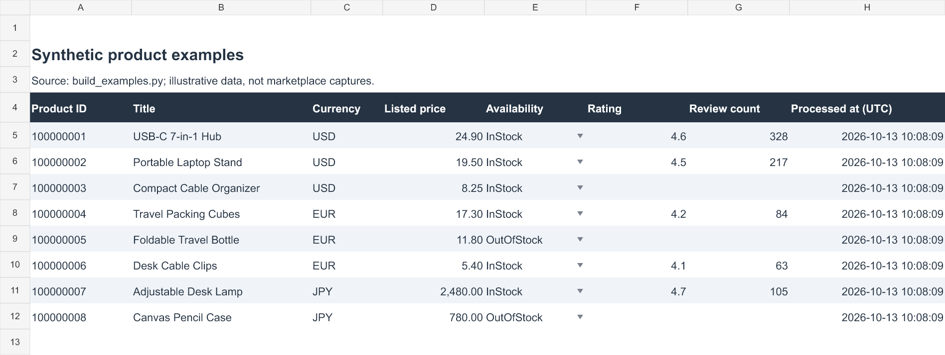Viewport: 945px width, 355px height.
Task: Select column D header
Action: 434,7
